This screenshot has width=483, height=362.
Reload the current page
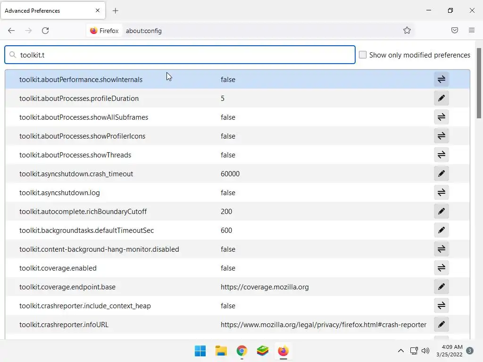tap(45, 31)
